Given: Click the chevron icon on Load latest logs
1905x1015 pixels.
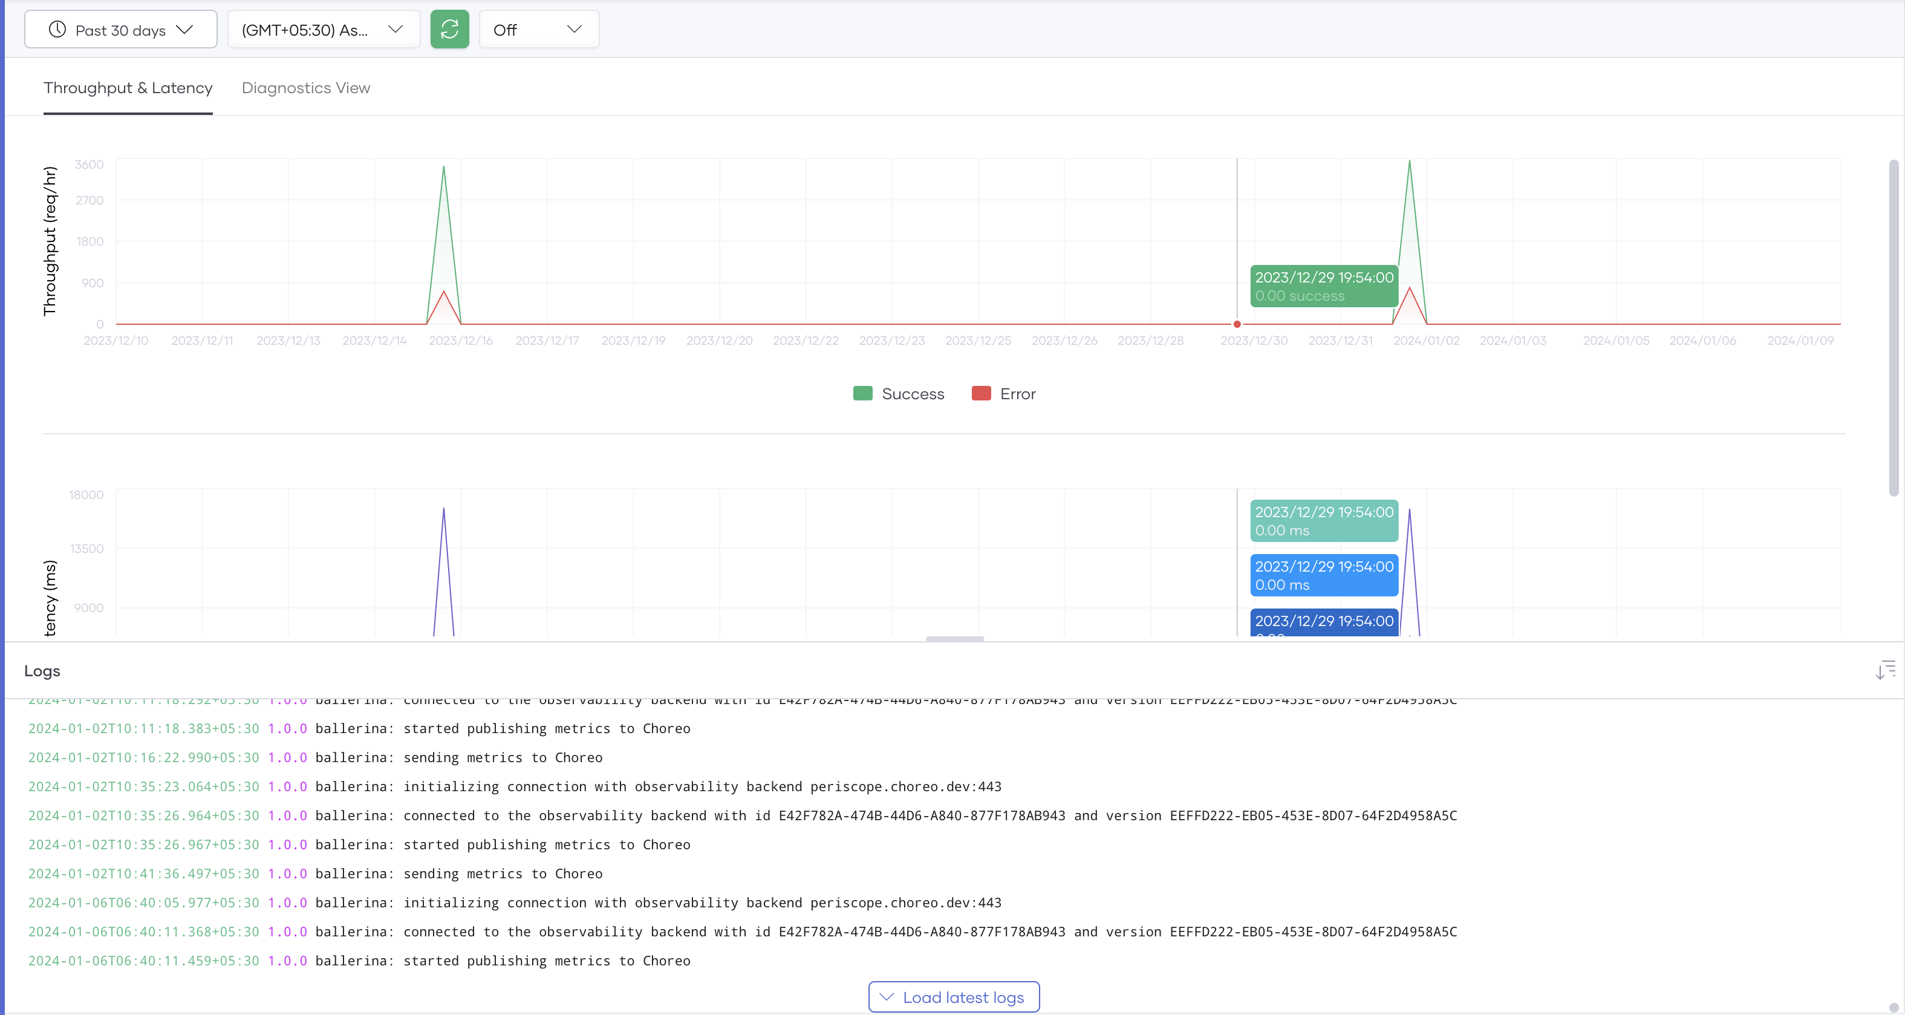Looking at the screenshot, I should click(886, 996).
